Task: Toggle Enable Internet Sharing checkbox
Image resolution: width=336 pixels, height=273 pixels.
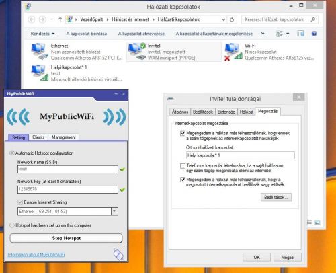Action: coord(20,202)
